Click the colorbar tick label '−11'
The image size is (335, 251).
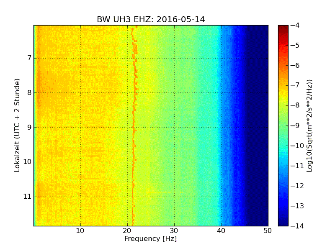[297, 166]
